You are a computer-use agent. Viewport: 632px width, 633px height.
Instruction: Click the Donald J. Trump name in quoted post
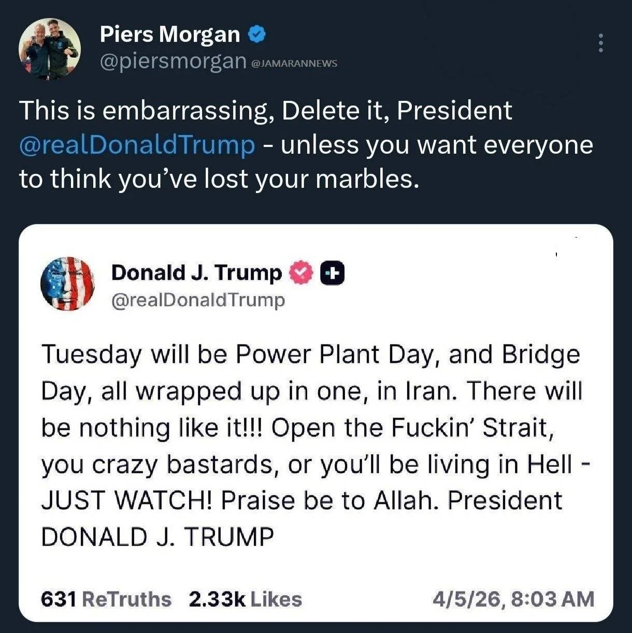pyautogui.click(x=196, y=273)
